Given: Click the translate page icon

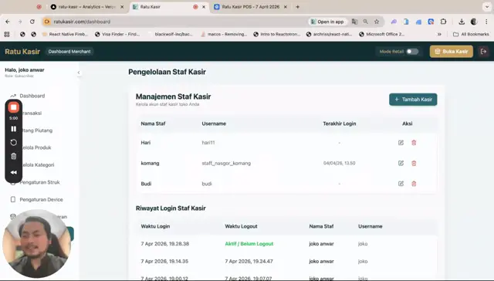Looking at the screenshot, I should 354,22.
